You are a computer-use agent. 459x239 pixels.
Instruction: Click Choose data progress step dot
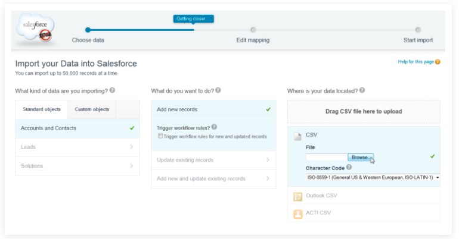(88, 30)
